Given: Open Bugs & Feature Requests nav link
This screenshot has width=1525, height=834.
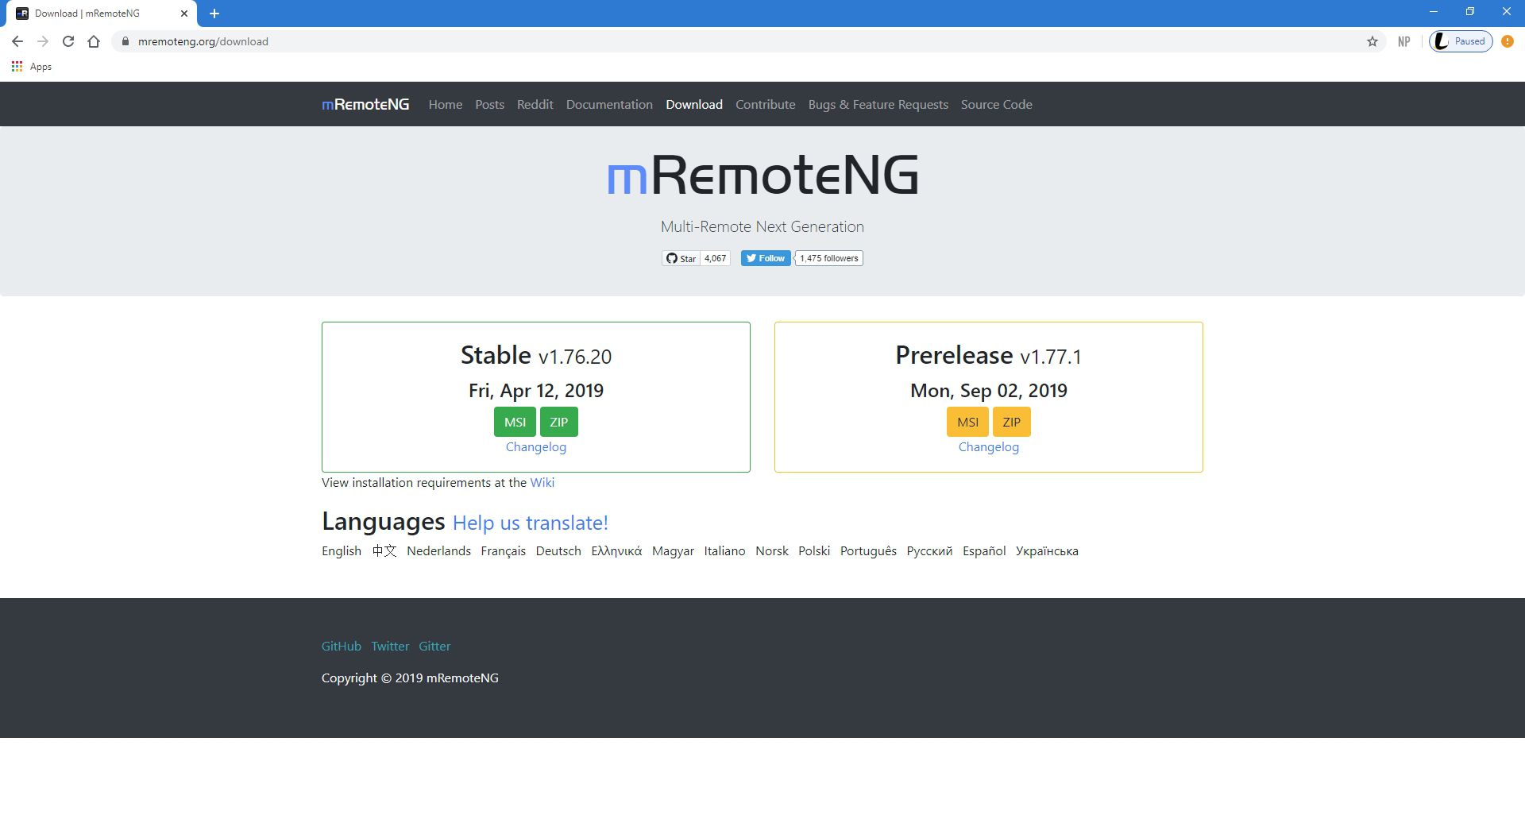Looking at the screenshot, I should pyautogui.click(x=878, y=104).
